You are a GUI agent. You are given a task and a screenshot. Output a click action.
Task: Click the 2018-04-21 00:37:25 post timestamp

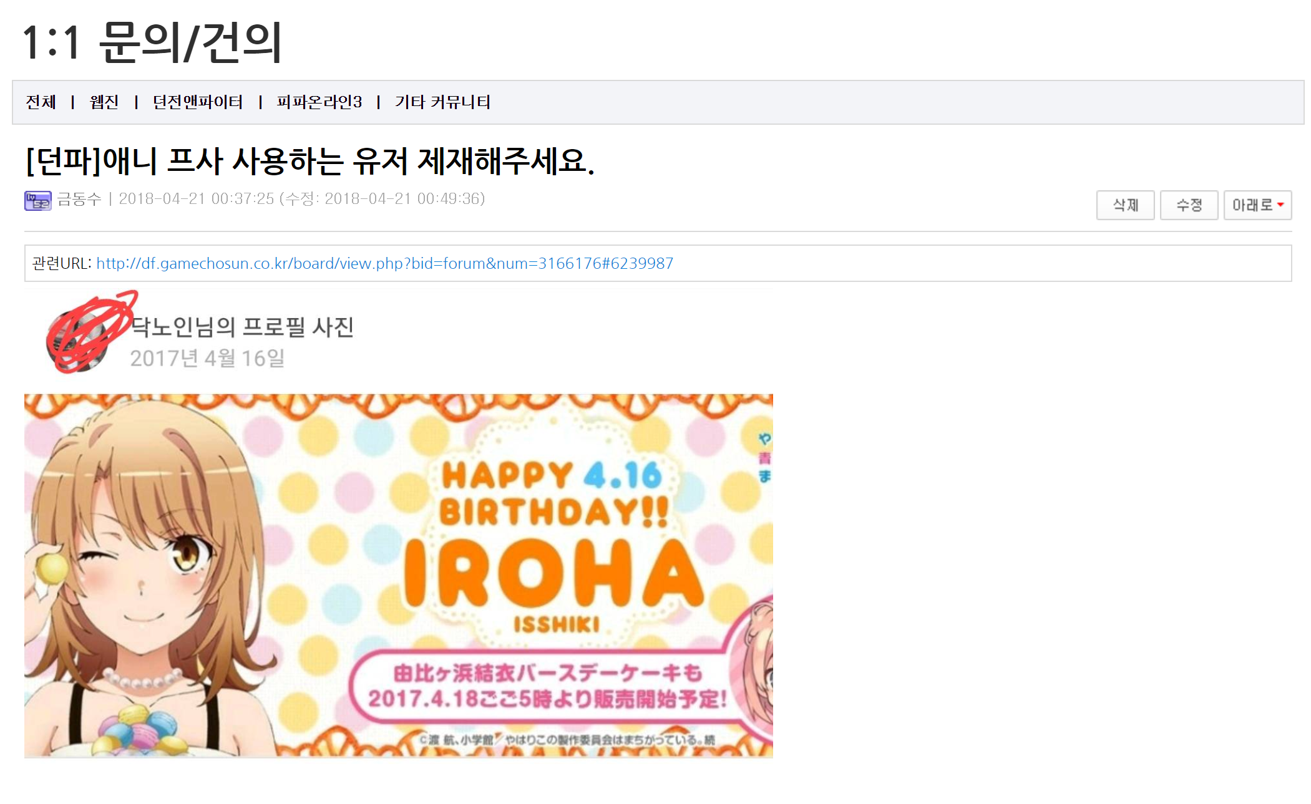point(196,199)
